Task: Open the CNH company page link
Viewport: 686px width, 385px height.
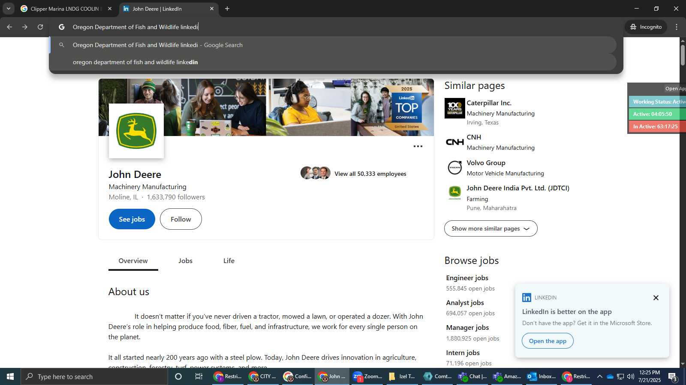Action: (474, 137)
